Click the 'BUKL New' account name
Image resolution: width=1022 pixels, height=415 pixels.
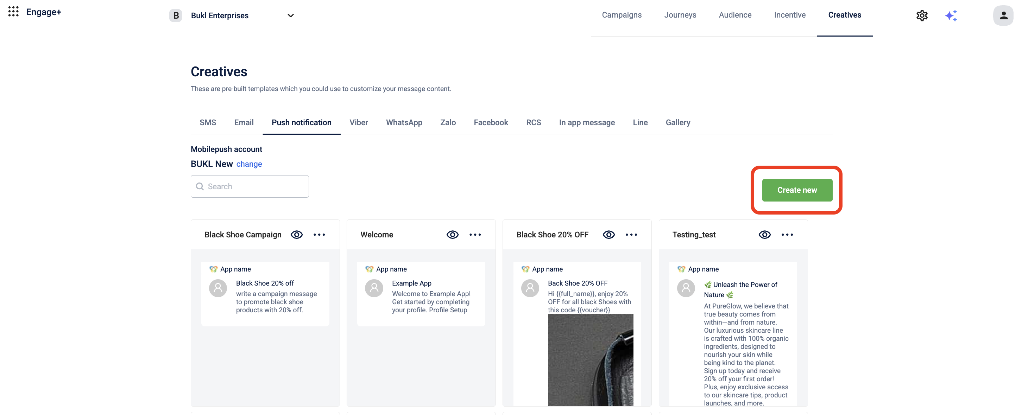pyautogui.click(x=212, y=164)
